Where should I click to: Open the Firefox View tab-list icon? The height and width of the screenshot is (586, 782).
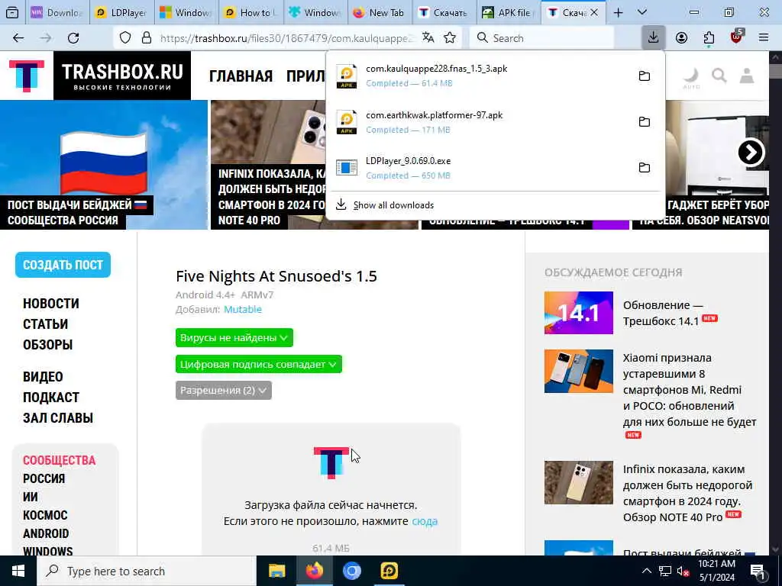(12, 12)
